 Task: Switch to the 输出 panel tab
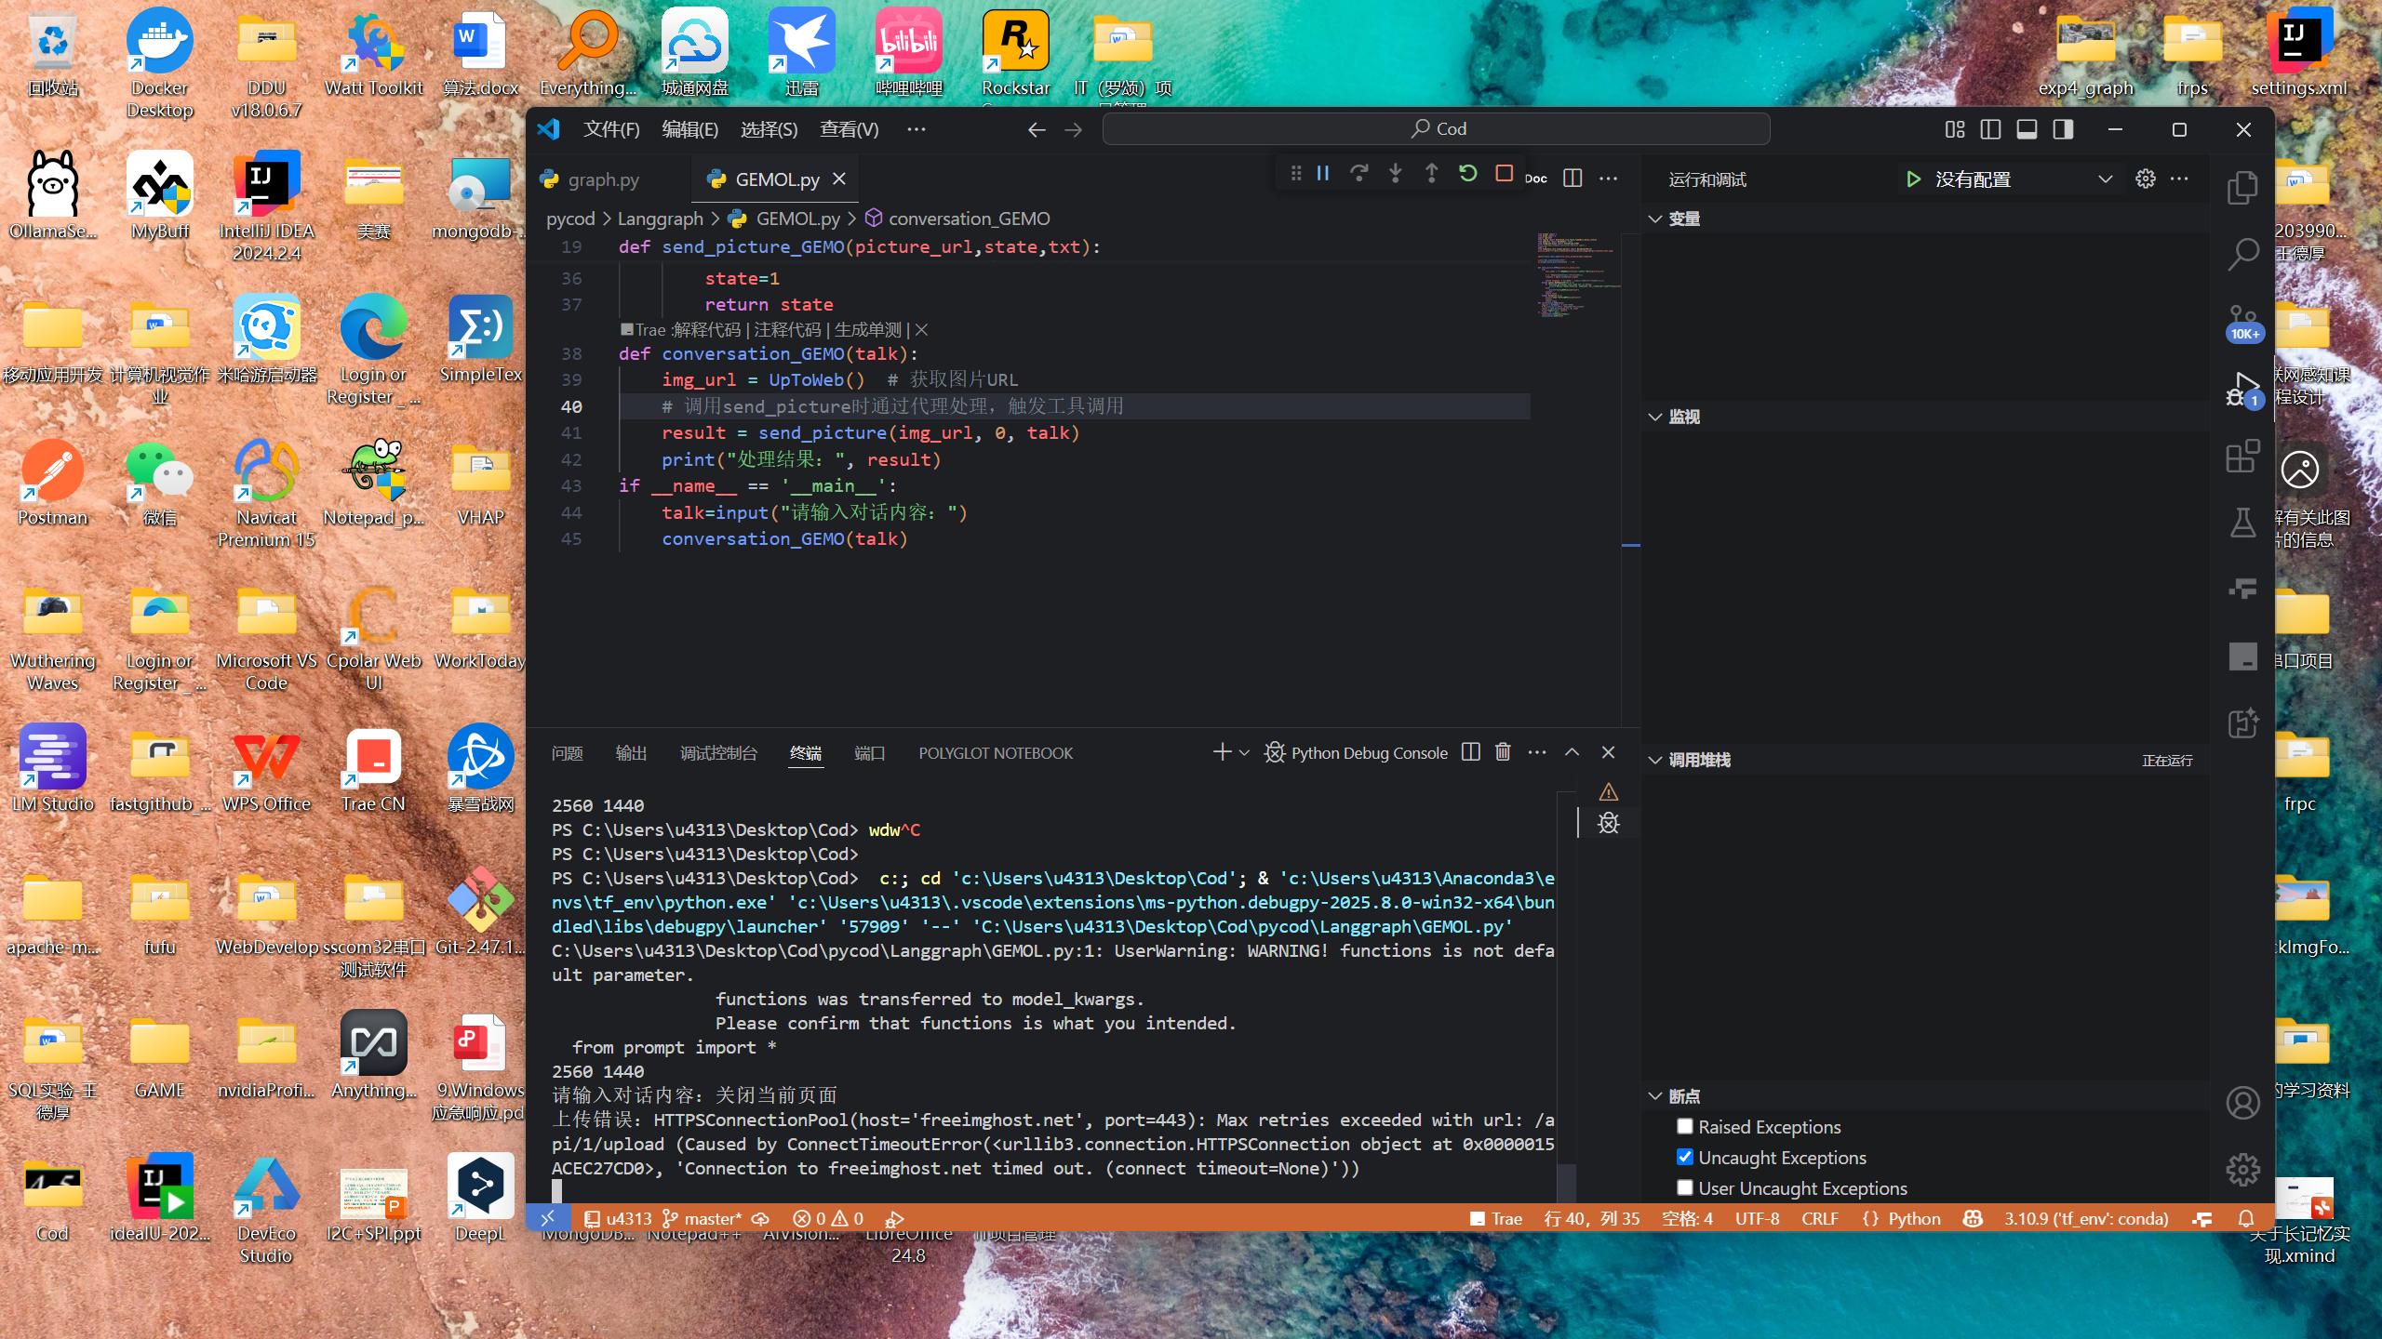click(x=631, y=753)
